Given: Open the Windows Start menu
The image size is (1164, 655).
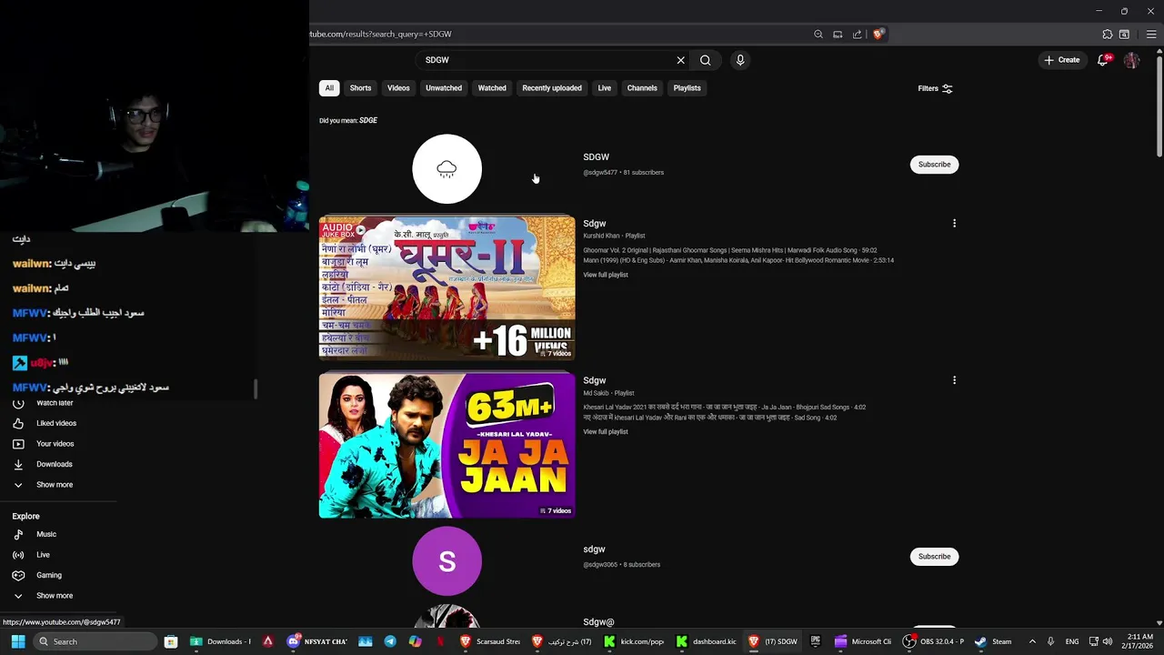Looking at the screenshot, I should [x=17, y=641].
